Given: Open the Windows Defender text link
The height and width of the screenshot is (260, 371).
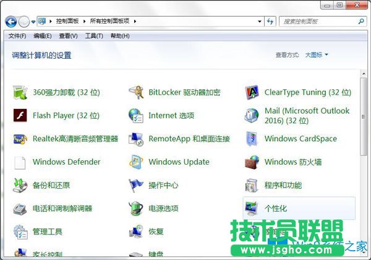Looking at the screenshot, I should coord(67,162).
